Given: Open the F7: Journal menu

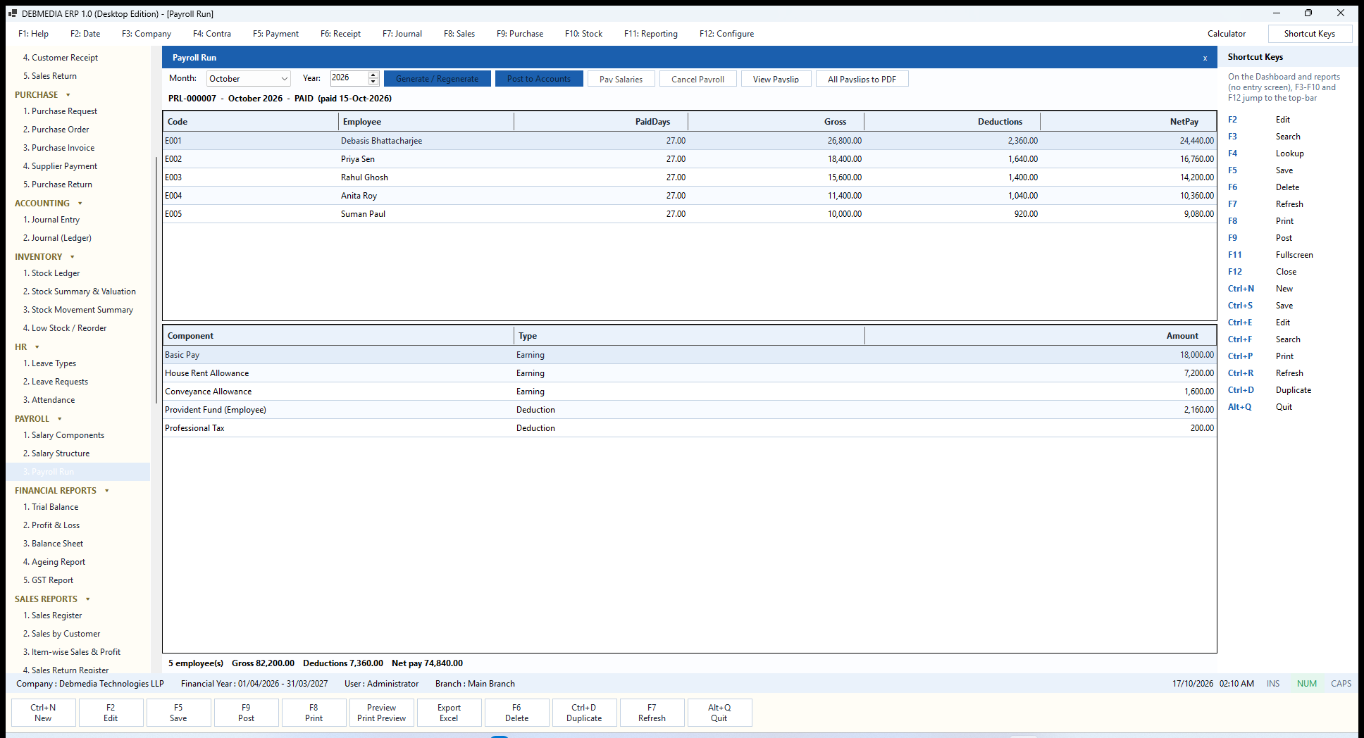Looking at the screenshot, I should tap(402, 34).
